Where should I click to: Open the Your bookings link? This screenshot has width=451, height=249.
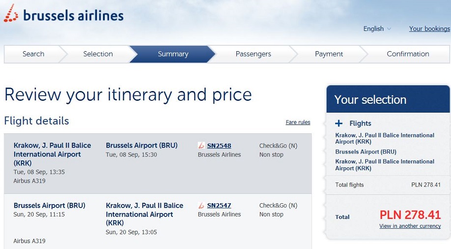(429, 29)
